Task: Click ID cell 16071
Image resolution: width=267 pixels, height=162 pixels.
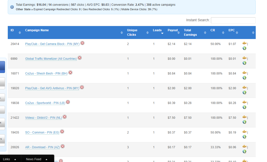Action: pyautogui.click(x=15, y=73)
